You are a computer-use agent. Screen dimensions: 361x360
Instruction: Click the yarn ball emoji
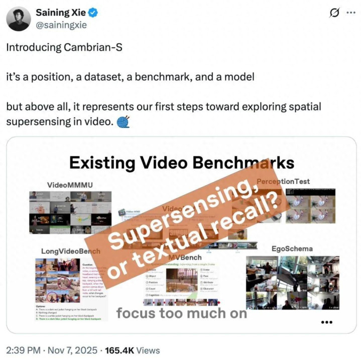click(123, 122)
